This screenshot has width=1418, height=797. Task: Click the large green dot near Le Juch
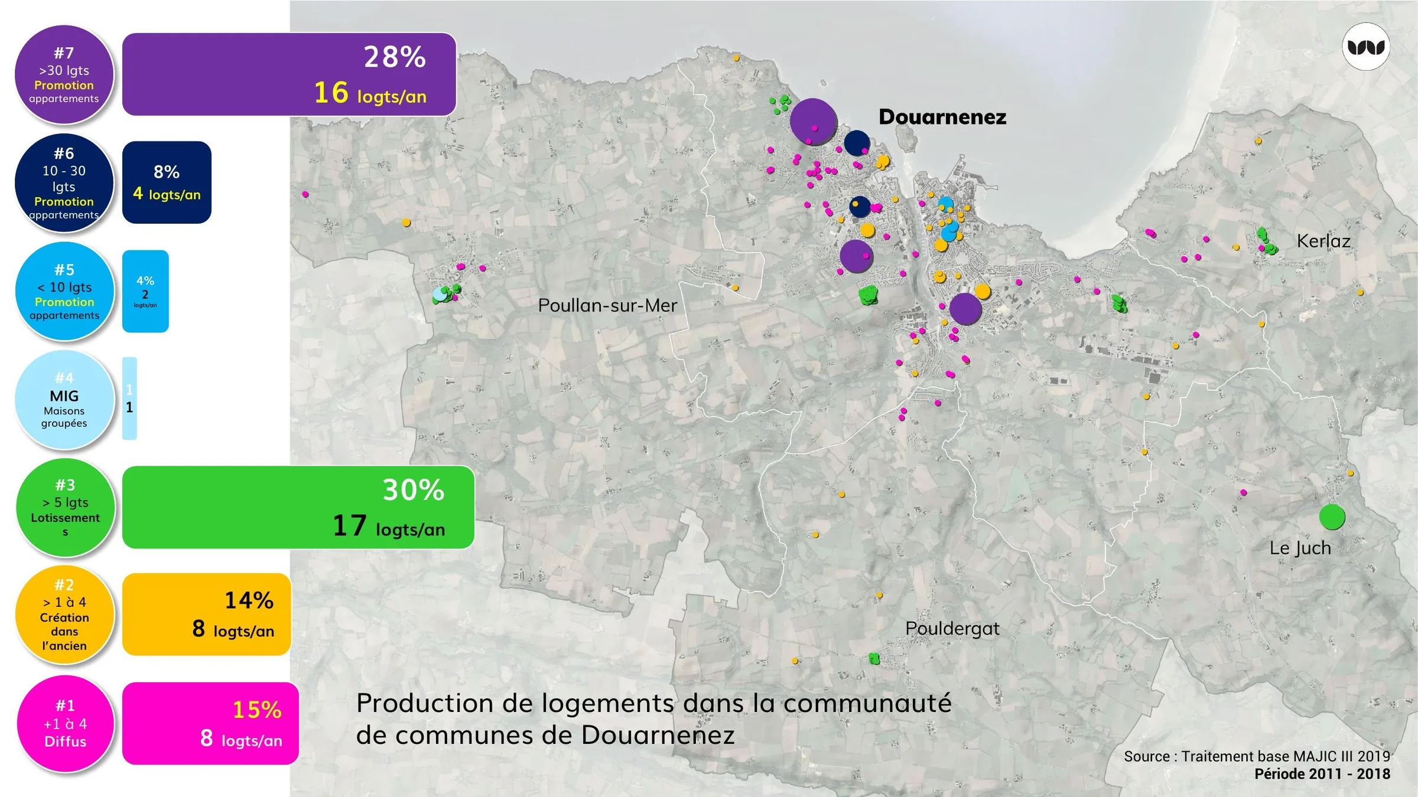[x=1332, y=517]
